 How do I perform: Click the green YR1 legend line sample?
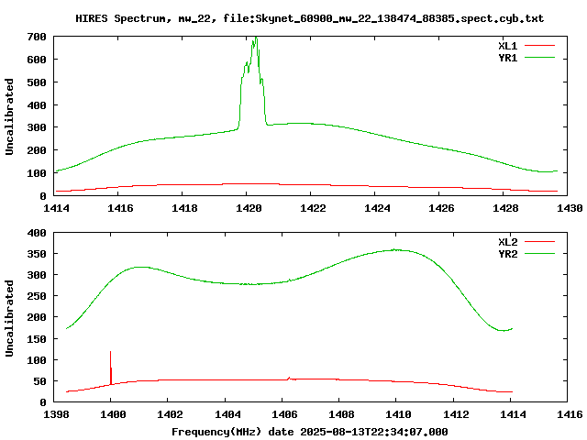click(539, 58)
